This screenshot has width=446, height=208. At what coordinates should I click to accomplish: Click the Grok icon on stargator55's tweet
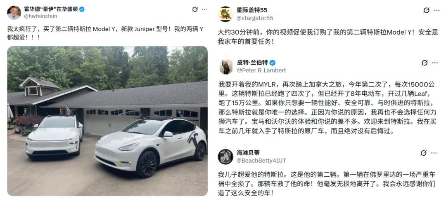(426, 10)
